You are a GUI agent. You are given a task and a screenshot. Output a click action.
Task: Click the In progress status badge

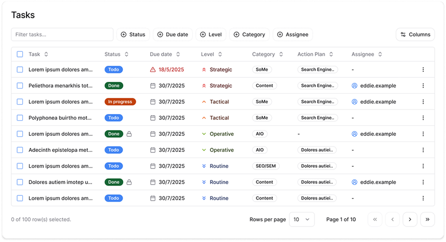pos(120,102)
